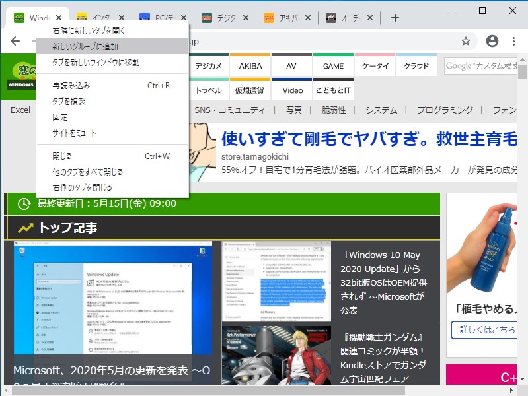
Task: Choose タブを複製 menu item
Action: pyautogui.click(x=112, y=101)
